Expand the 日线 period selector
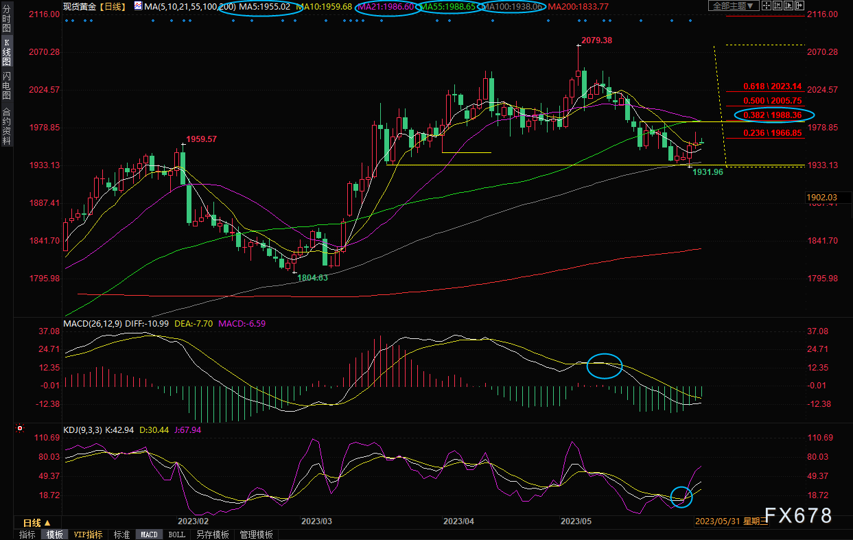Viewport: 853px width, 540px height. [x=37, y=522]
